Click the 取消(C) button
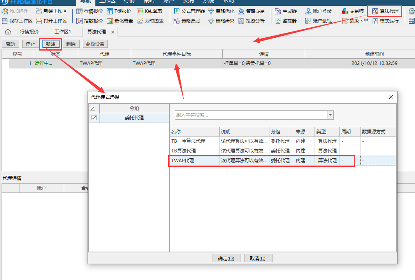 pyautogui.click(x=258, y=258)
